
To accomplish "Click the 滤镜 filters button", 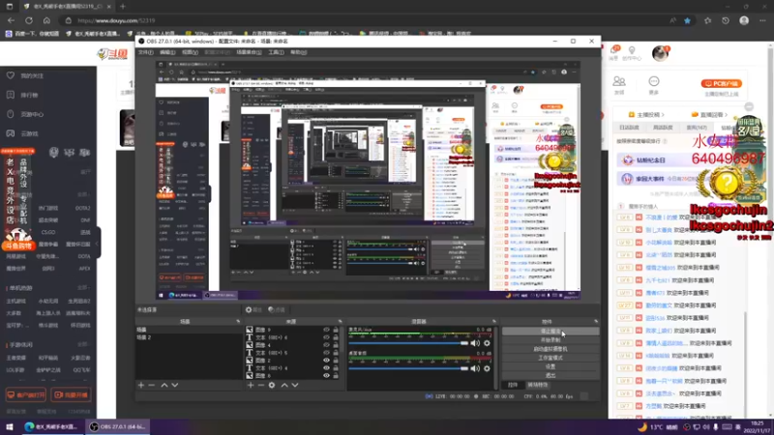I will coord(277,309).
